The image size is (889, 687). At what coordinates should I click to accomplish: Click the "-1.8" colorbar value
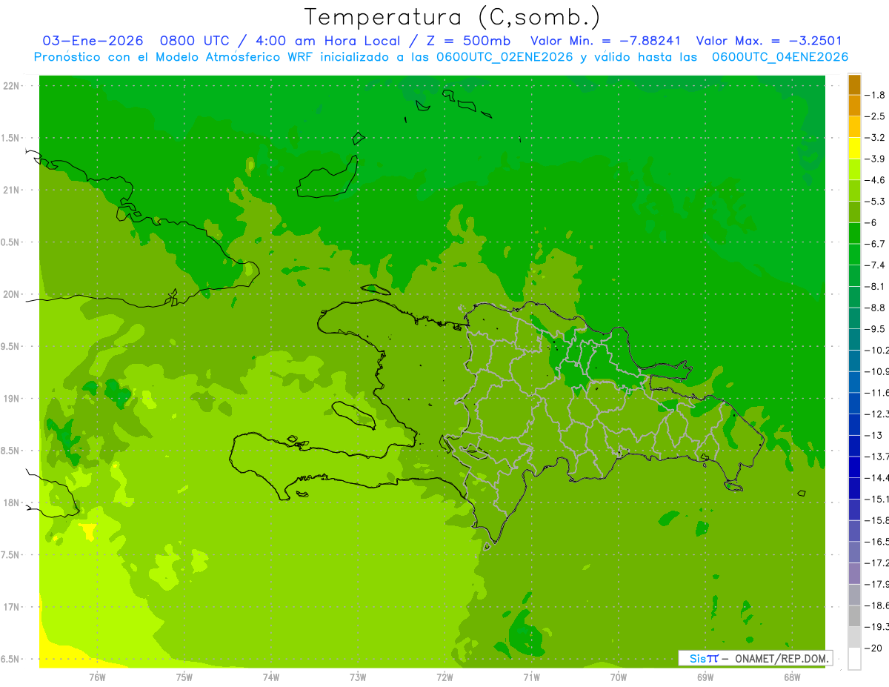click(875, 95)
